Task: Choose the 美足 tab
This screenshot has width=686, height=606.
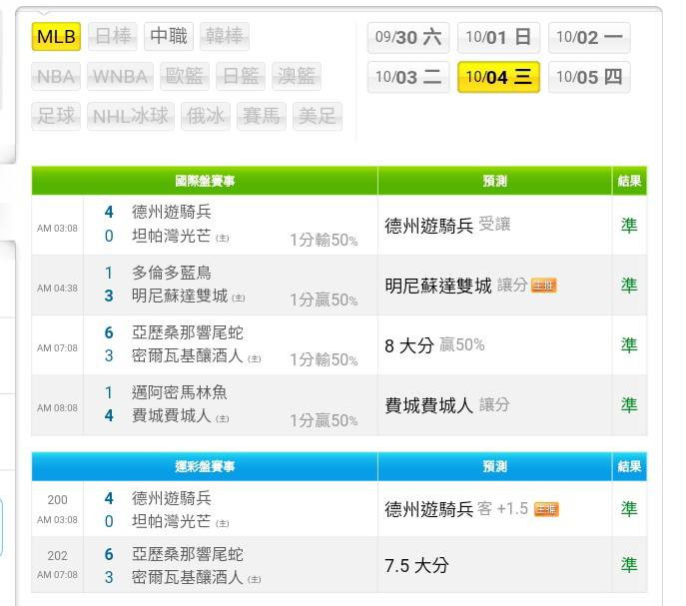Action: coord(318,117)
